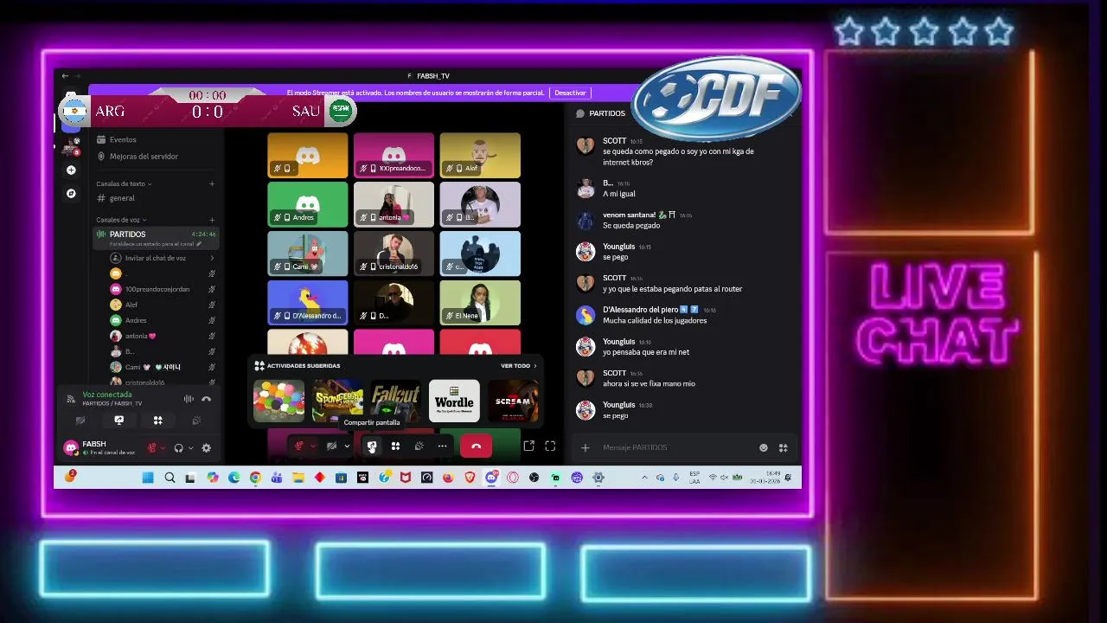This screenshot has width=1107, height=623.
Task: Open Google Chrome from the taskbar
Action: tap(255, 478)
